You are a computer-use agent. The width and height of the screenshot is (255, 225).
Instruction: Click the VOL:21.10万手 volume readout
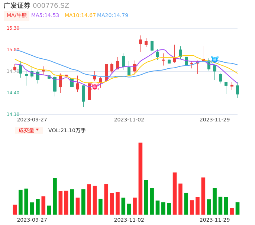click(x=67, y=130)
